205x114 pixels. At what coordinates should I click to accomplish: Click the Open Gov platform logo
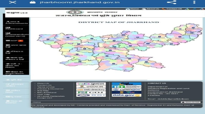(126, 89)
